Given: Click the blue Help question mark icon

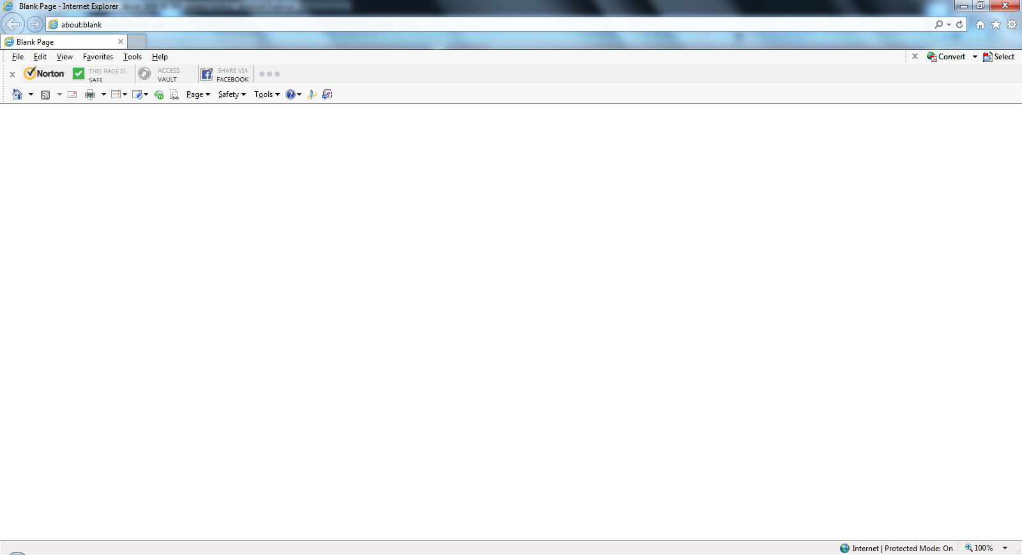Looking at the screenshot, I should (x=291, y=94).
